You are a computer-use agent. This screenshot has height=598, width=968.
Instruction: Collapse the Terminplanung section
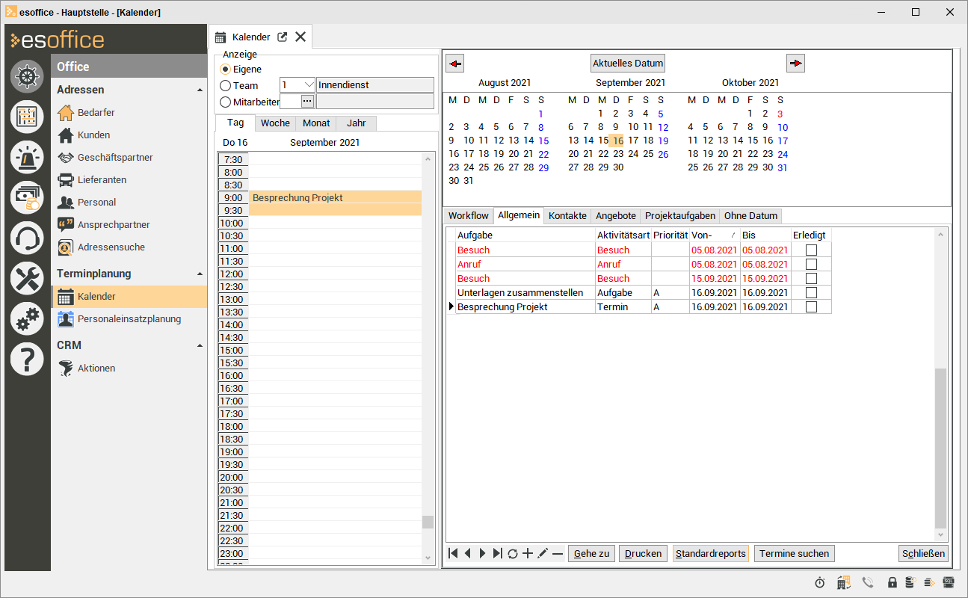point(200,274)
